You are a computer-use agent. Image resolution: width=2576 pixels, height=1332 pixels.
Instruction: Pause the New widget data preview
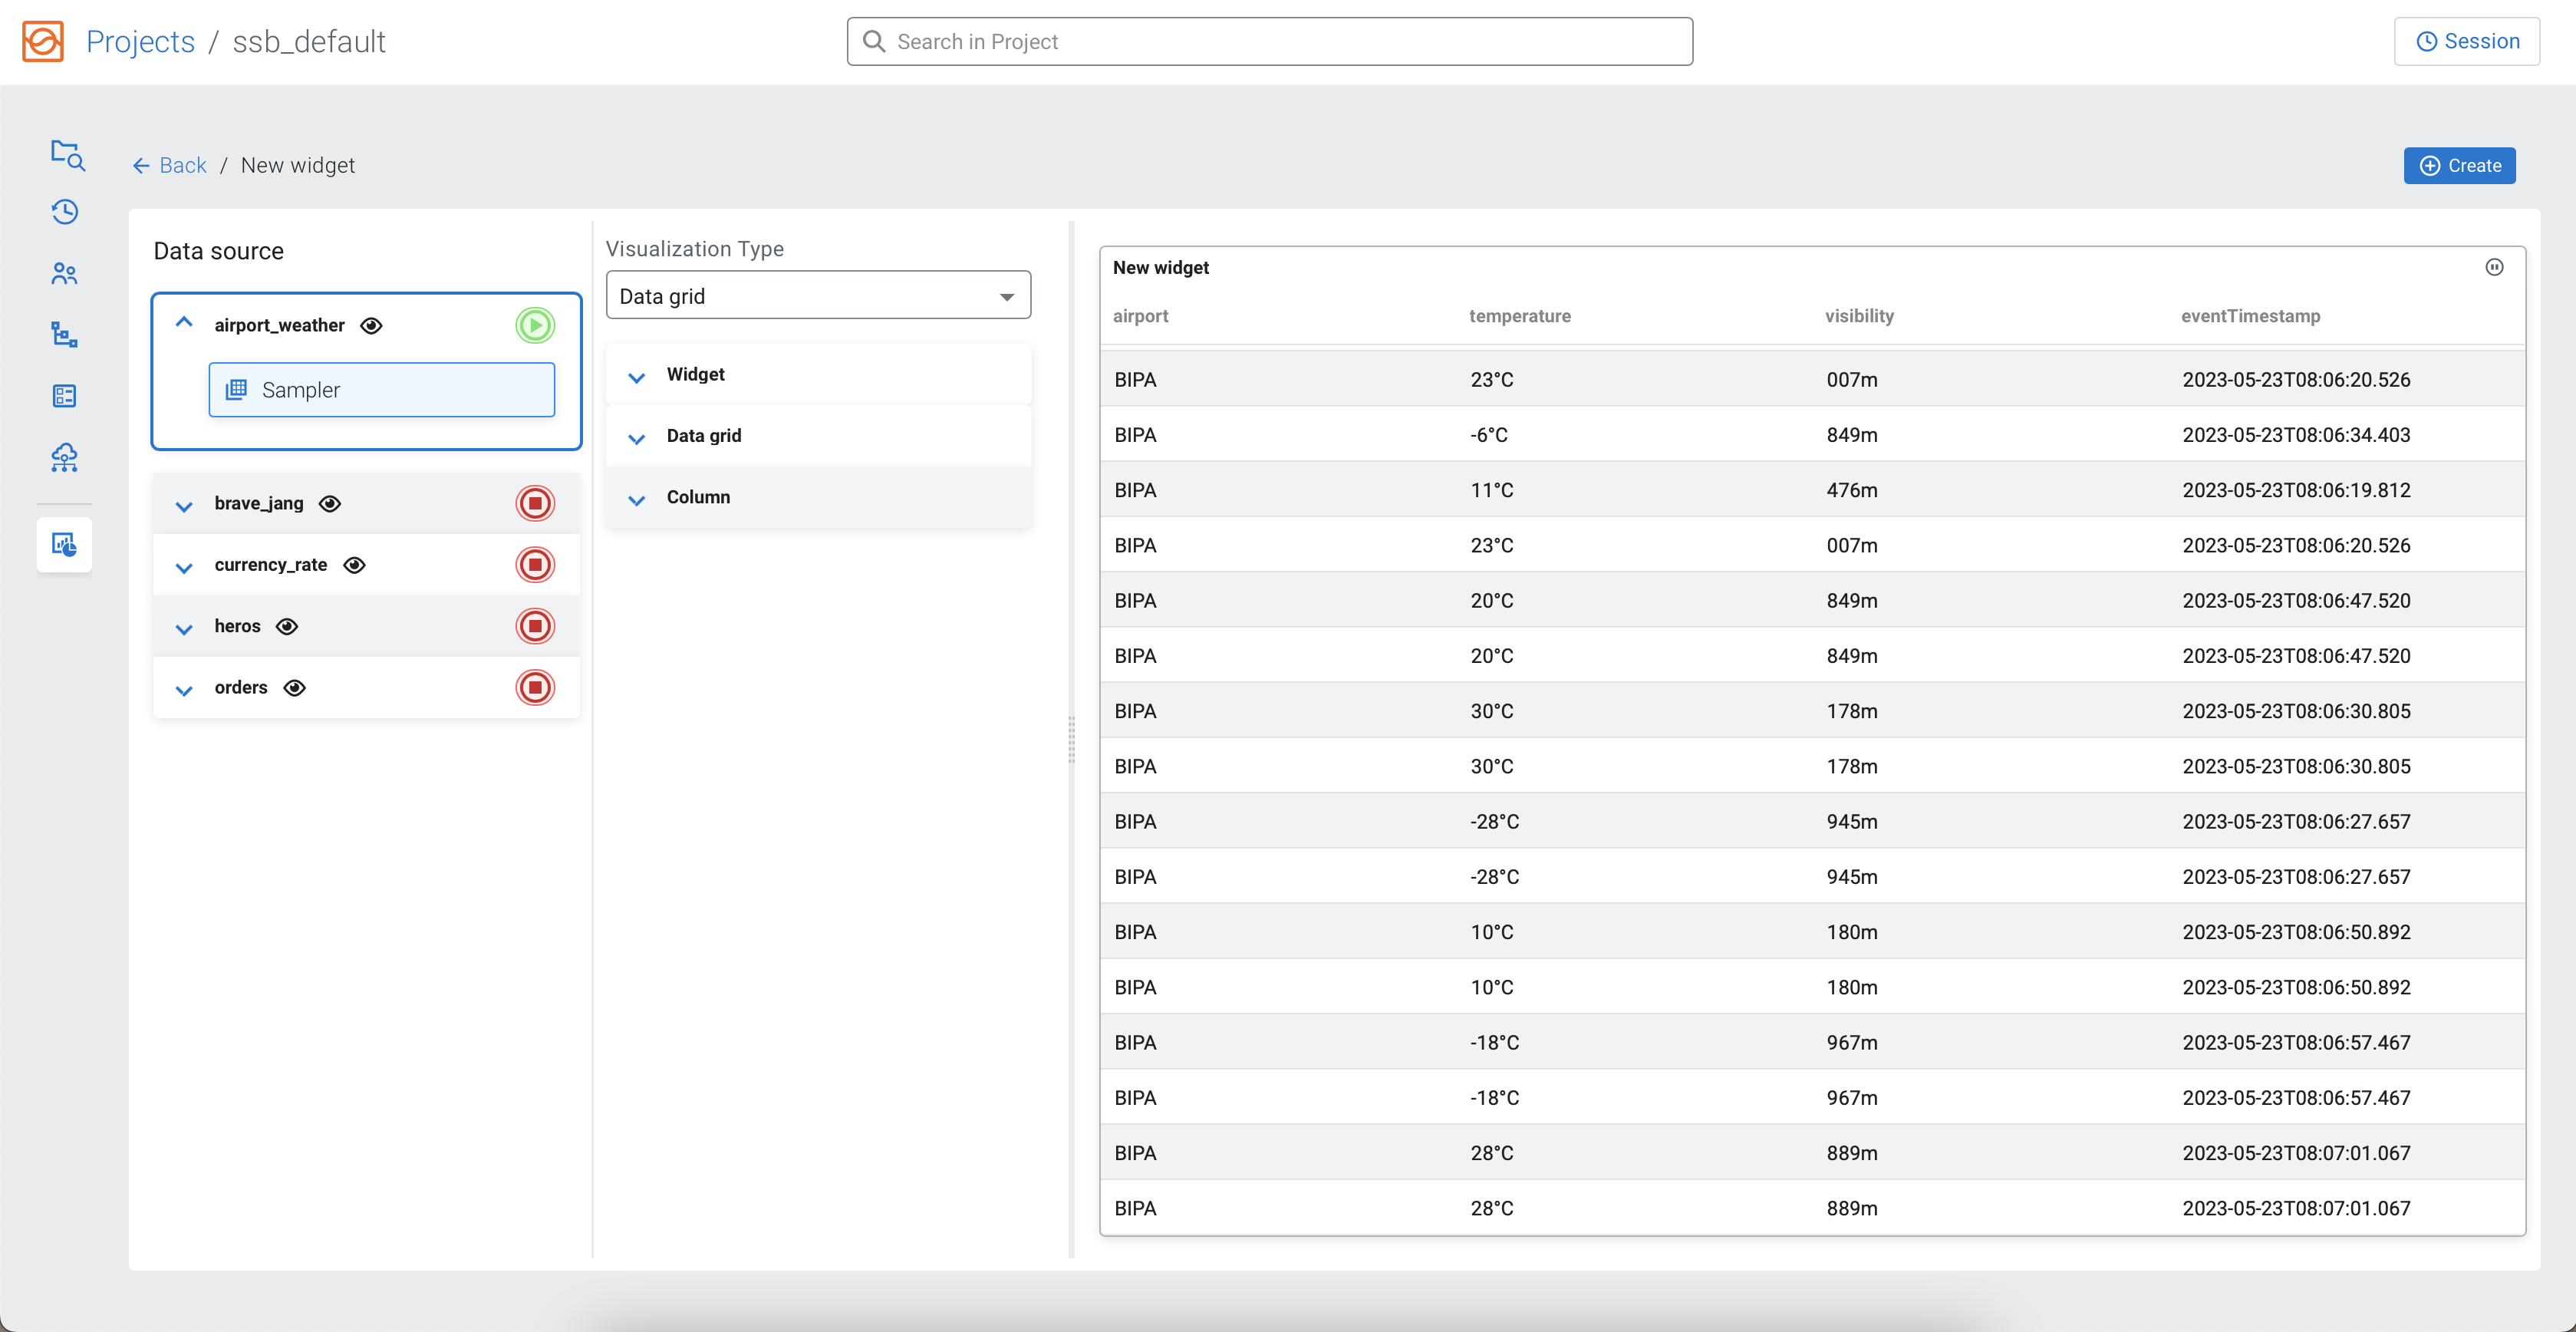2494,267
